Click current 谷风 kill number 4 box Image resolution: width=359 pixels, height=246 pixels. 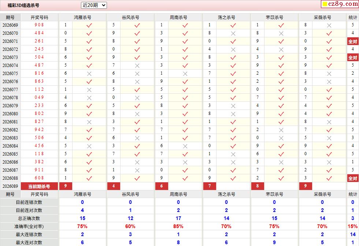(114, 186)
